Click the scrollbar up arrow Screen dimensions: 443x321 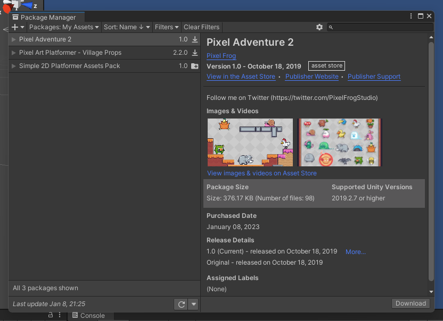tap(431, 37)
